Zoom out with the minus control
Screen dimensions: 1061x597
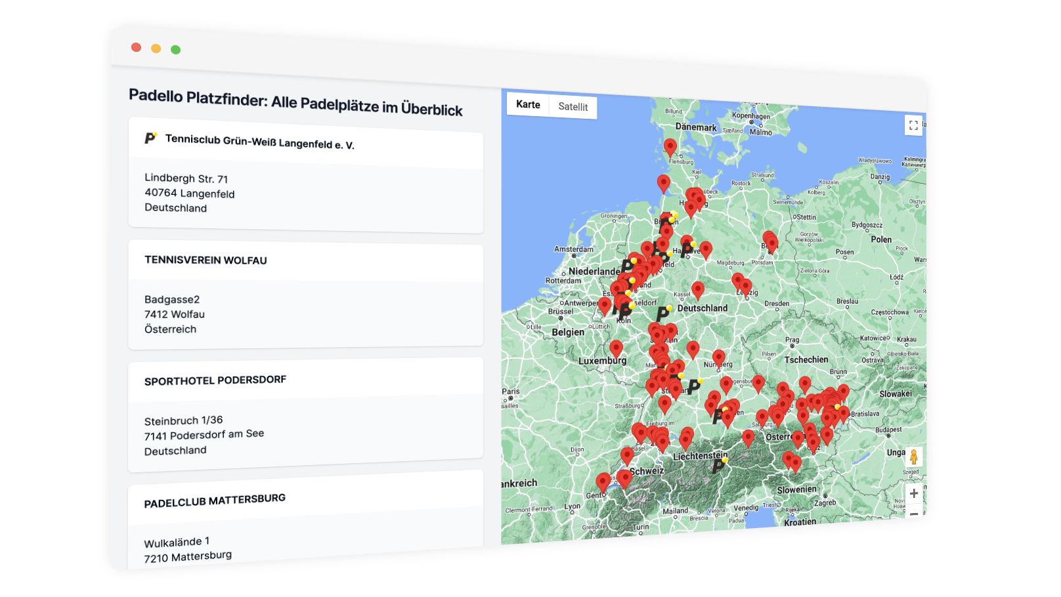point(913,513)
